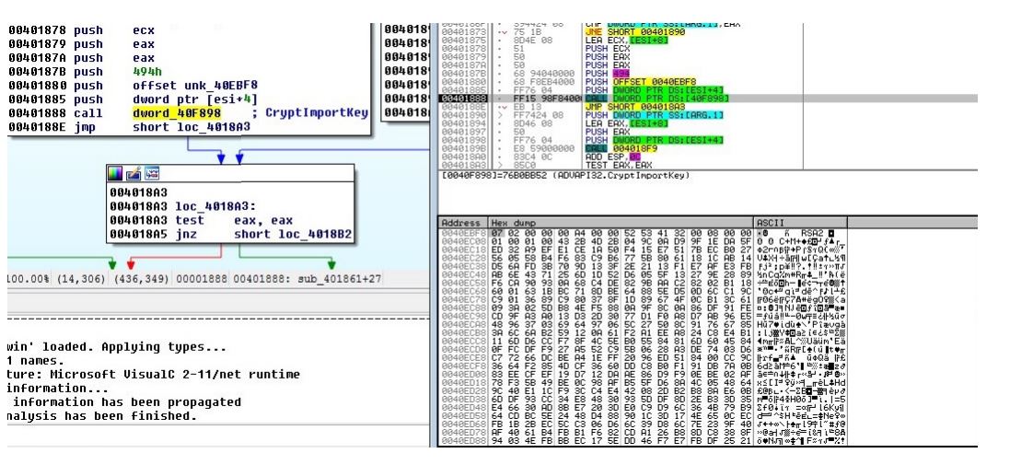The width and height of the screenshot is (1010, 465).
Task: Click the Address column header in dump
Action: [461, 223]
